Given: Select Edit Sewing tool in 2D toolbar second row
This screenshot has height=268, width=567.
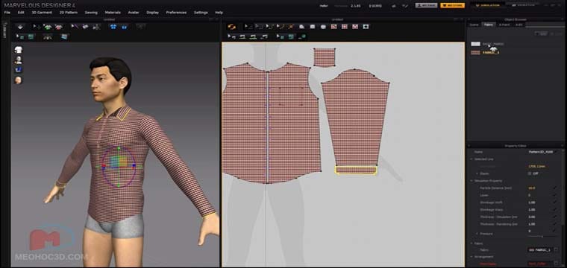Looking at the screenshot, I should click(x=232, y=36).
